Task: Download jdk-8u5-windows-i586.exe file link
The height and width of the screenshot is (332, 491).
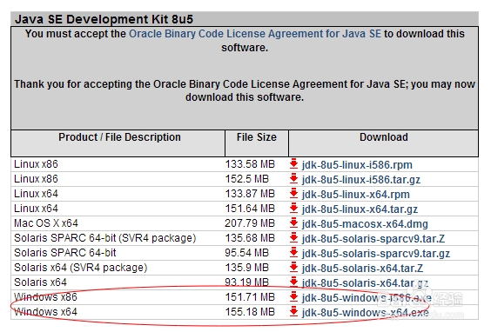Action: (367, 297)
